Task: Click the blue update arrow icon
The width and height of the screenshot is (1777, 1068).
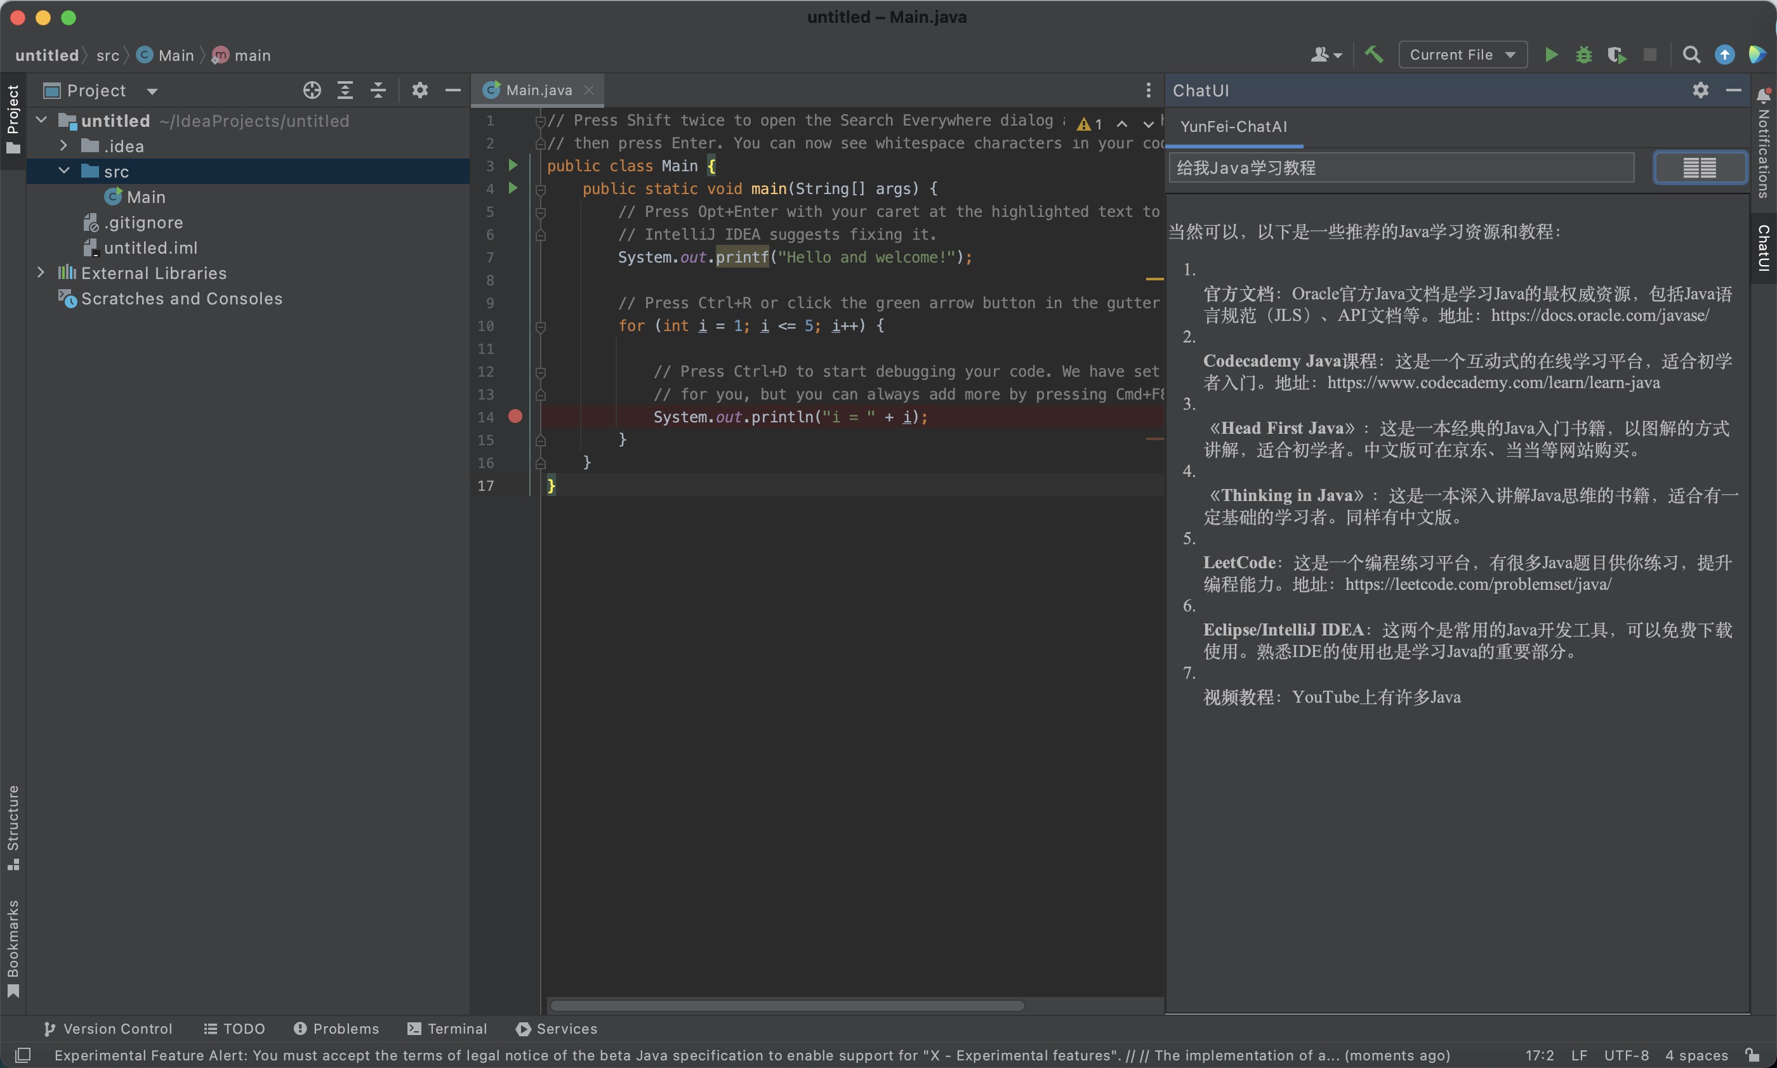Action: (x=1724, y=55)
